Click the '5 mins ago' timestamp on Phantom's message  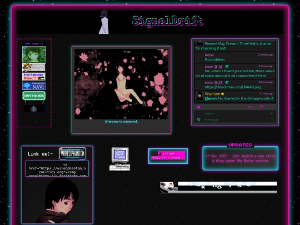coord(266,93)
